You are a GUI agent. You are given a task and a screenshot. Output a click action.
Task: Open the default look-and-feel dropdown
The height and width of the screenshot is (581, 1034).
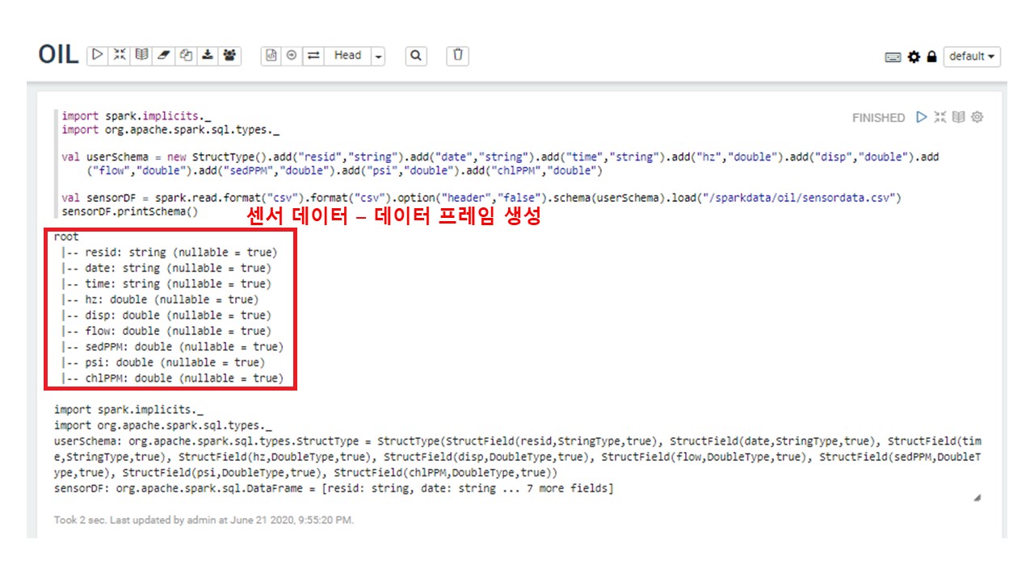coord(972,56)
